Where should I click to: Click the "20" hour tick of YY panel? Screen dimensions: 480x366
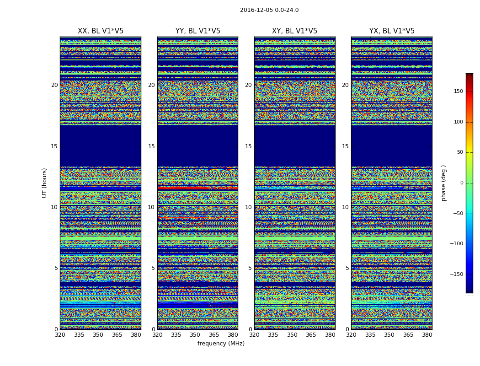pos(151,85)
